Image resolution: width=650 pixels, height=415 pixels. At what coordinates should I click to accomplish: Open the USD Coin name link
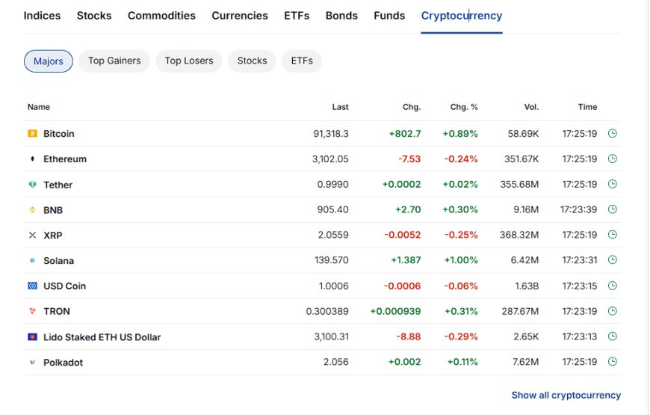[65, 286]
